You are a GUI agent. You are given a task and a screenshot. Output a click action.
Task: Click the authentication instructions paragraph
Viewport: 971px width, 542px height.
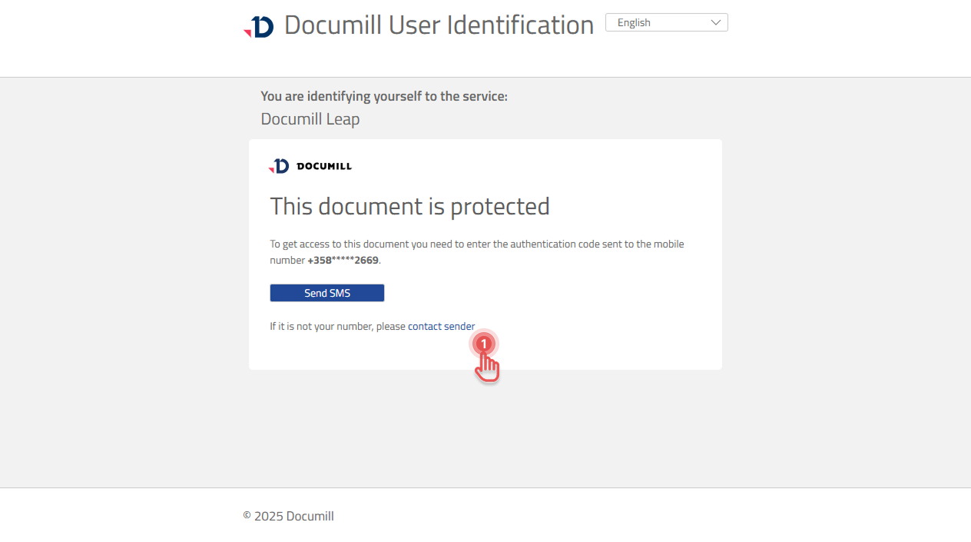coord(476,251)
